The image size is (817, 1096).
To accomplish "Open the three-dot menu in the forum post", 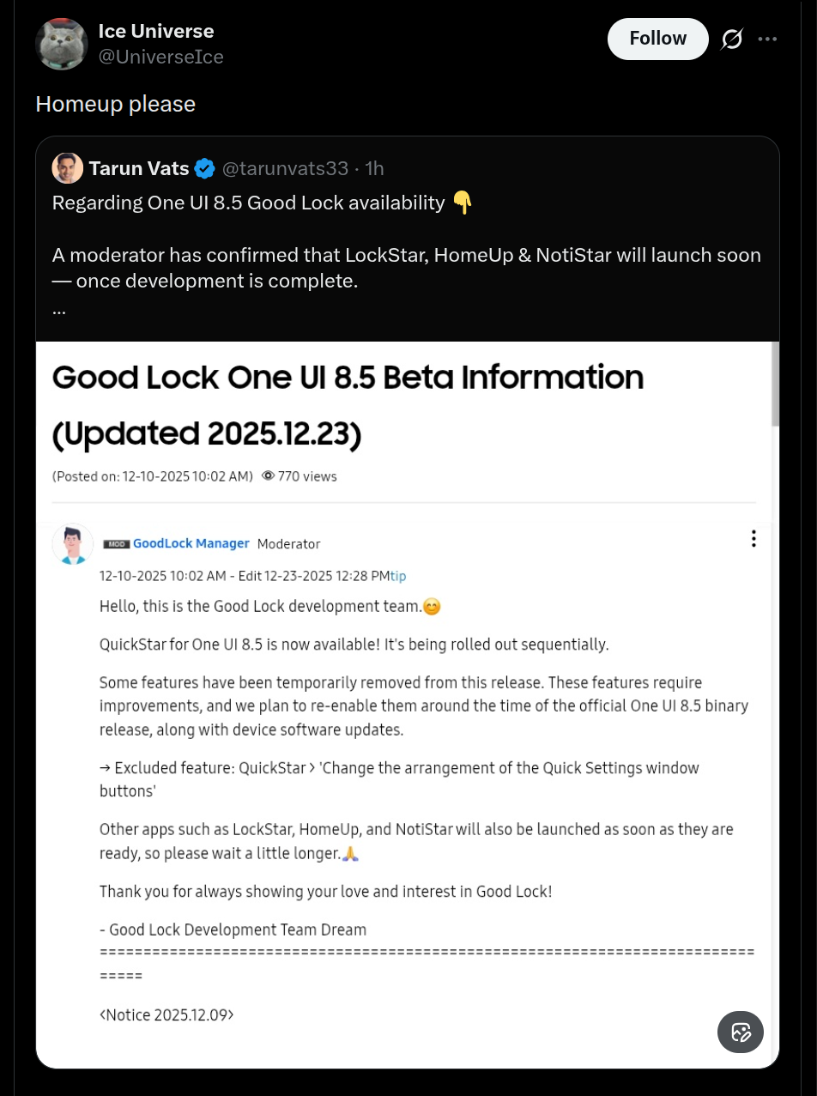I will click(753, 538).
